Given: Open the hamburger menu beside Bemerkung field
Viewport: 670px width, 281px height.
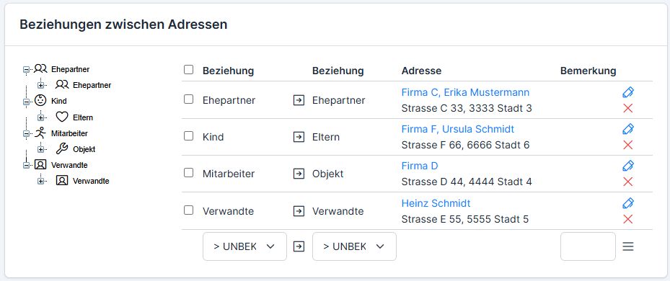Looking at the screenshot, I should [x=627, y=246].
